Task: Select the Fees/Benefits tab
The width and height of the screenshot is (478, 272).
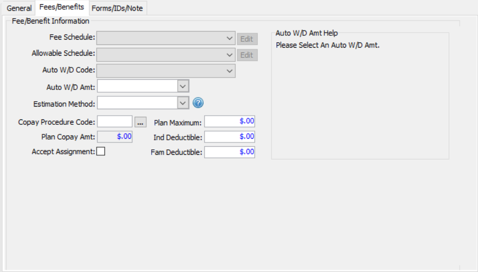Action: pos(62,7)
